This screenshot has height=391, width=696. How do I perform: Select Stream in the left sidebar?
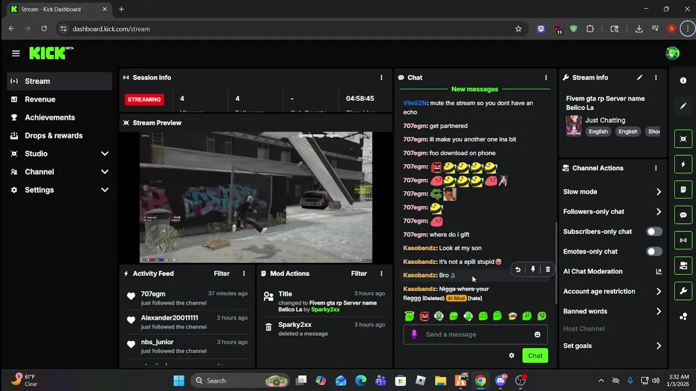[x=60, y=81]
